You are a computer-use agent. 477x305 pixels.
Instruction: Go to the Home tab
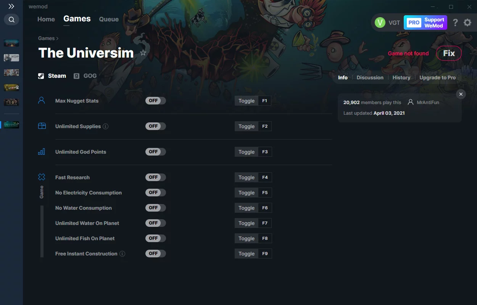pyautogui.click(x=46, y=19)
